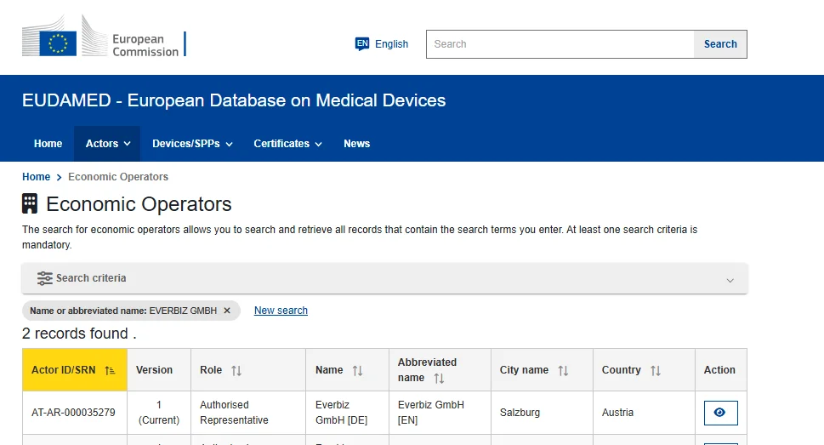View details of AT-AR-000035279 eye button
Screen dimensions: 824x445
click(720, 413)
